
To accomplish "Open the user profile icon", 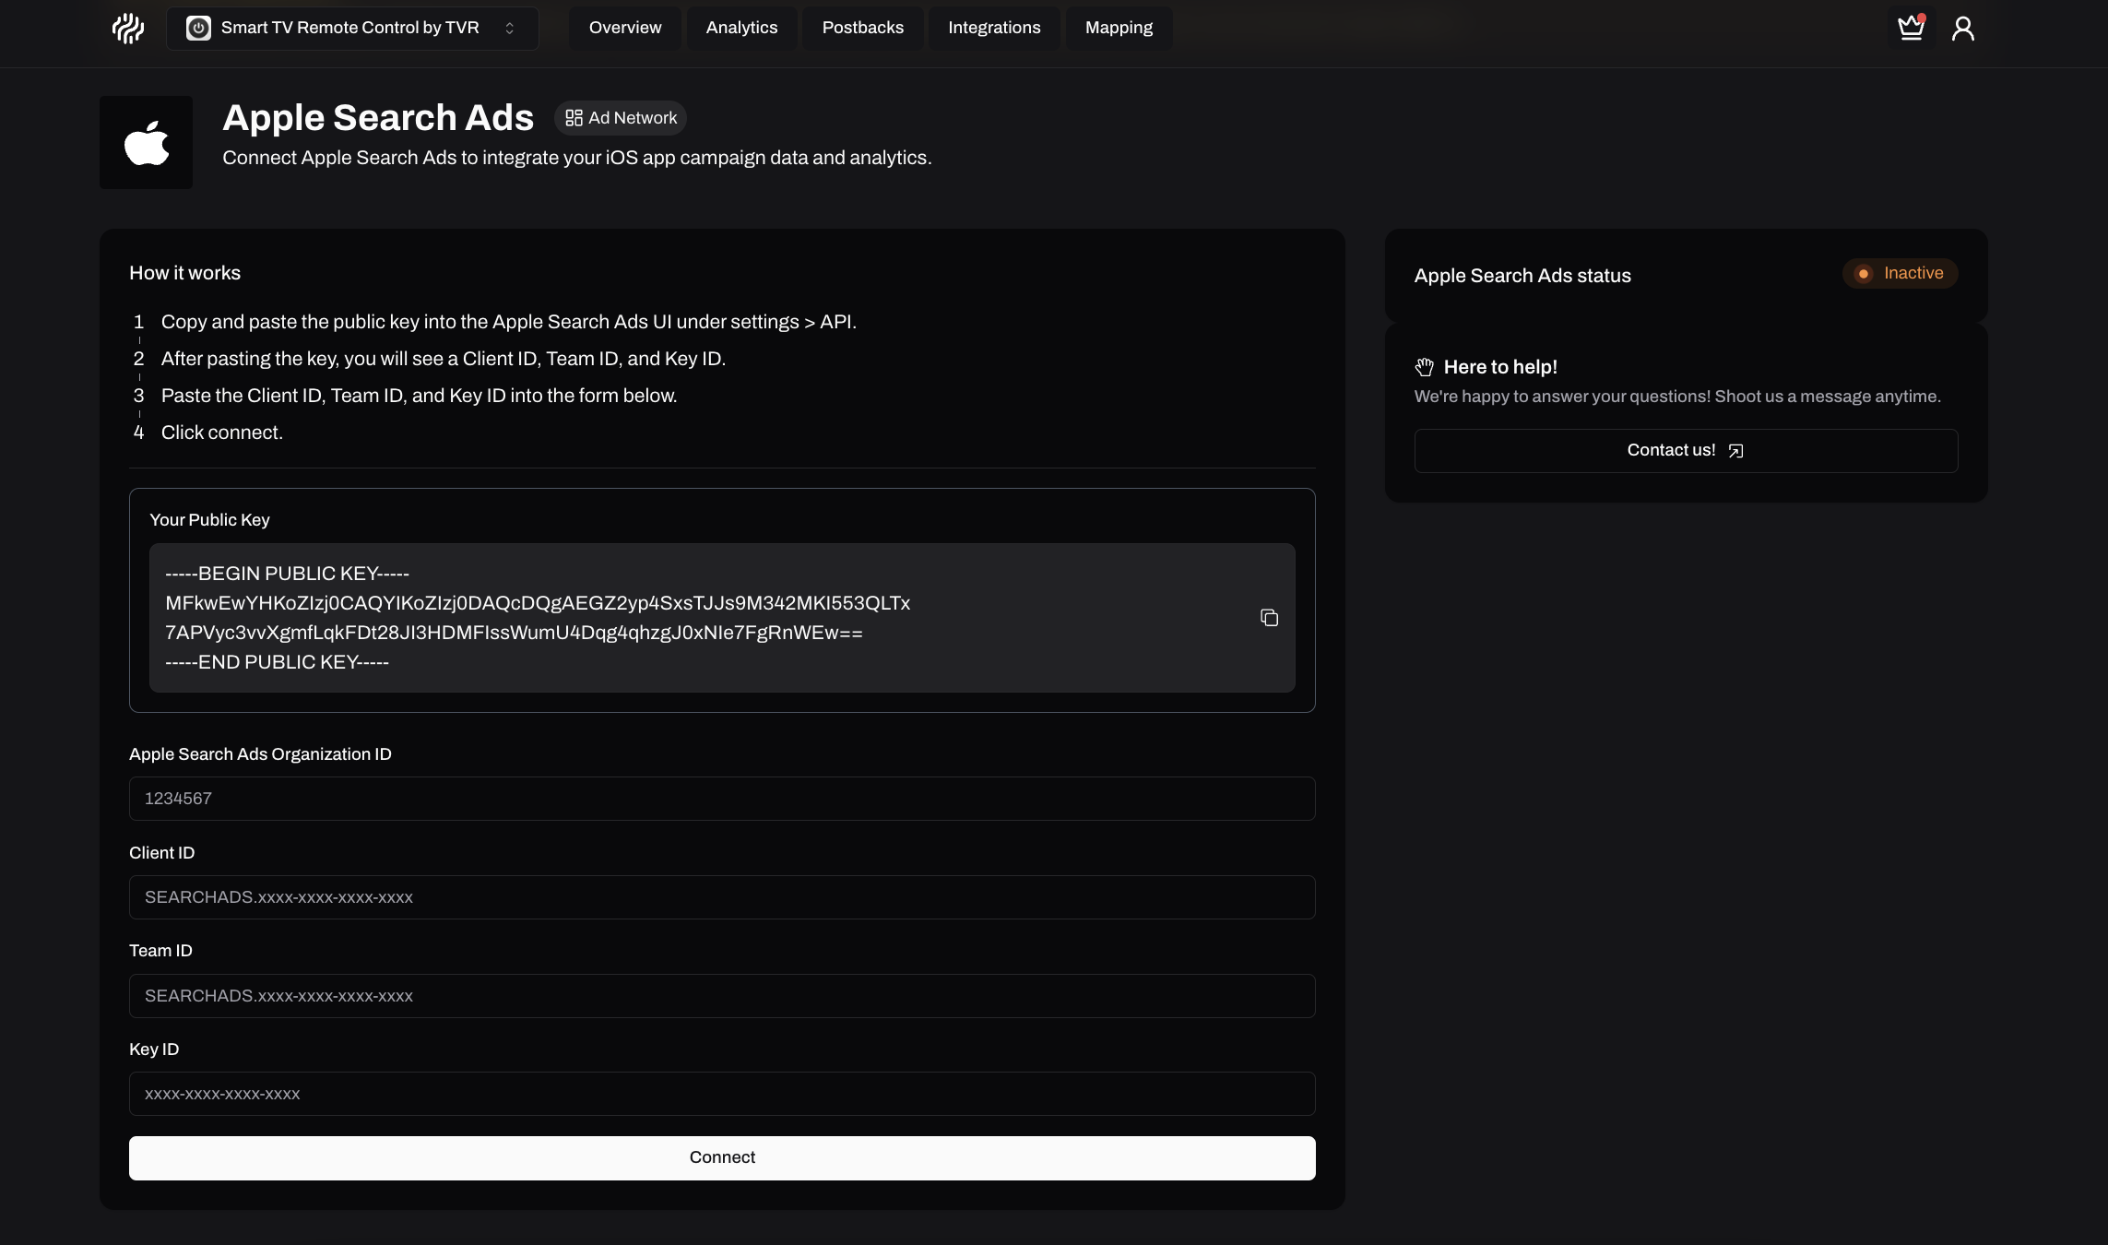I will [x=1963, y=29].
